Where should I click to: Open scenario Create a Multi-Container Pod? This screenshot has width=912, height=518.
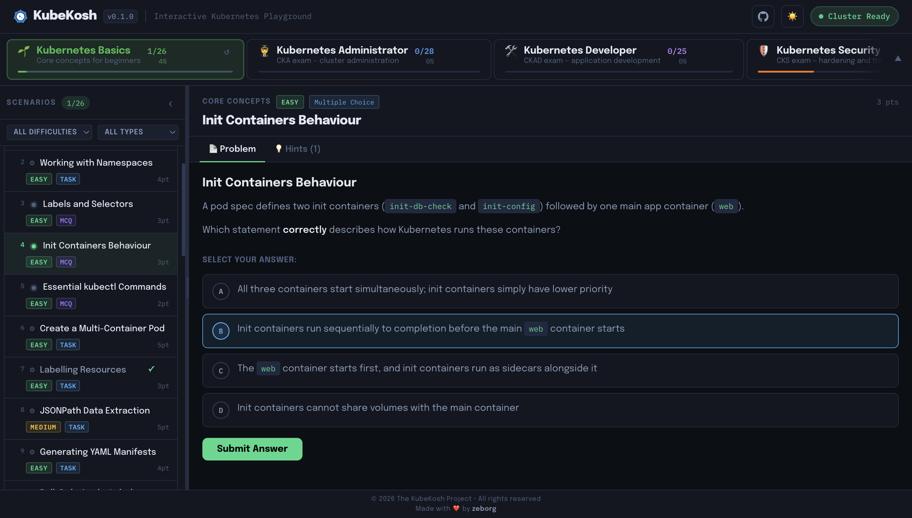(91, 337)
